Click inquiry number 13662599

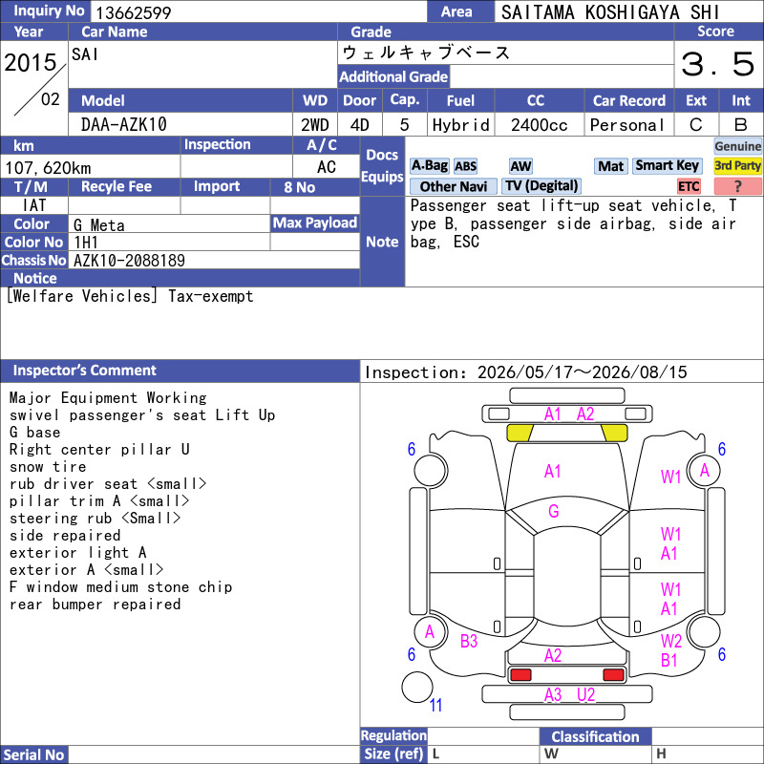click(x=133, y=12)
